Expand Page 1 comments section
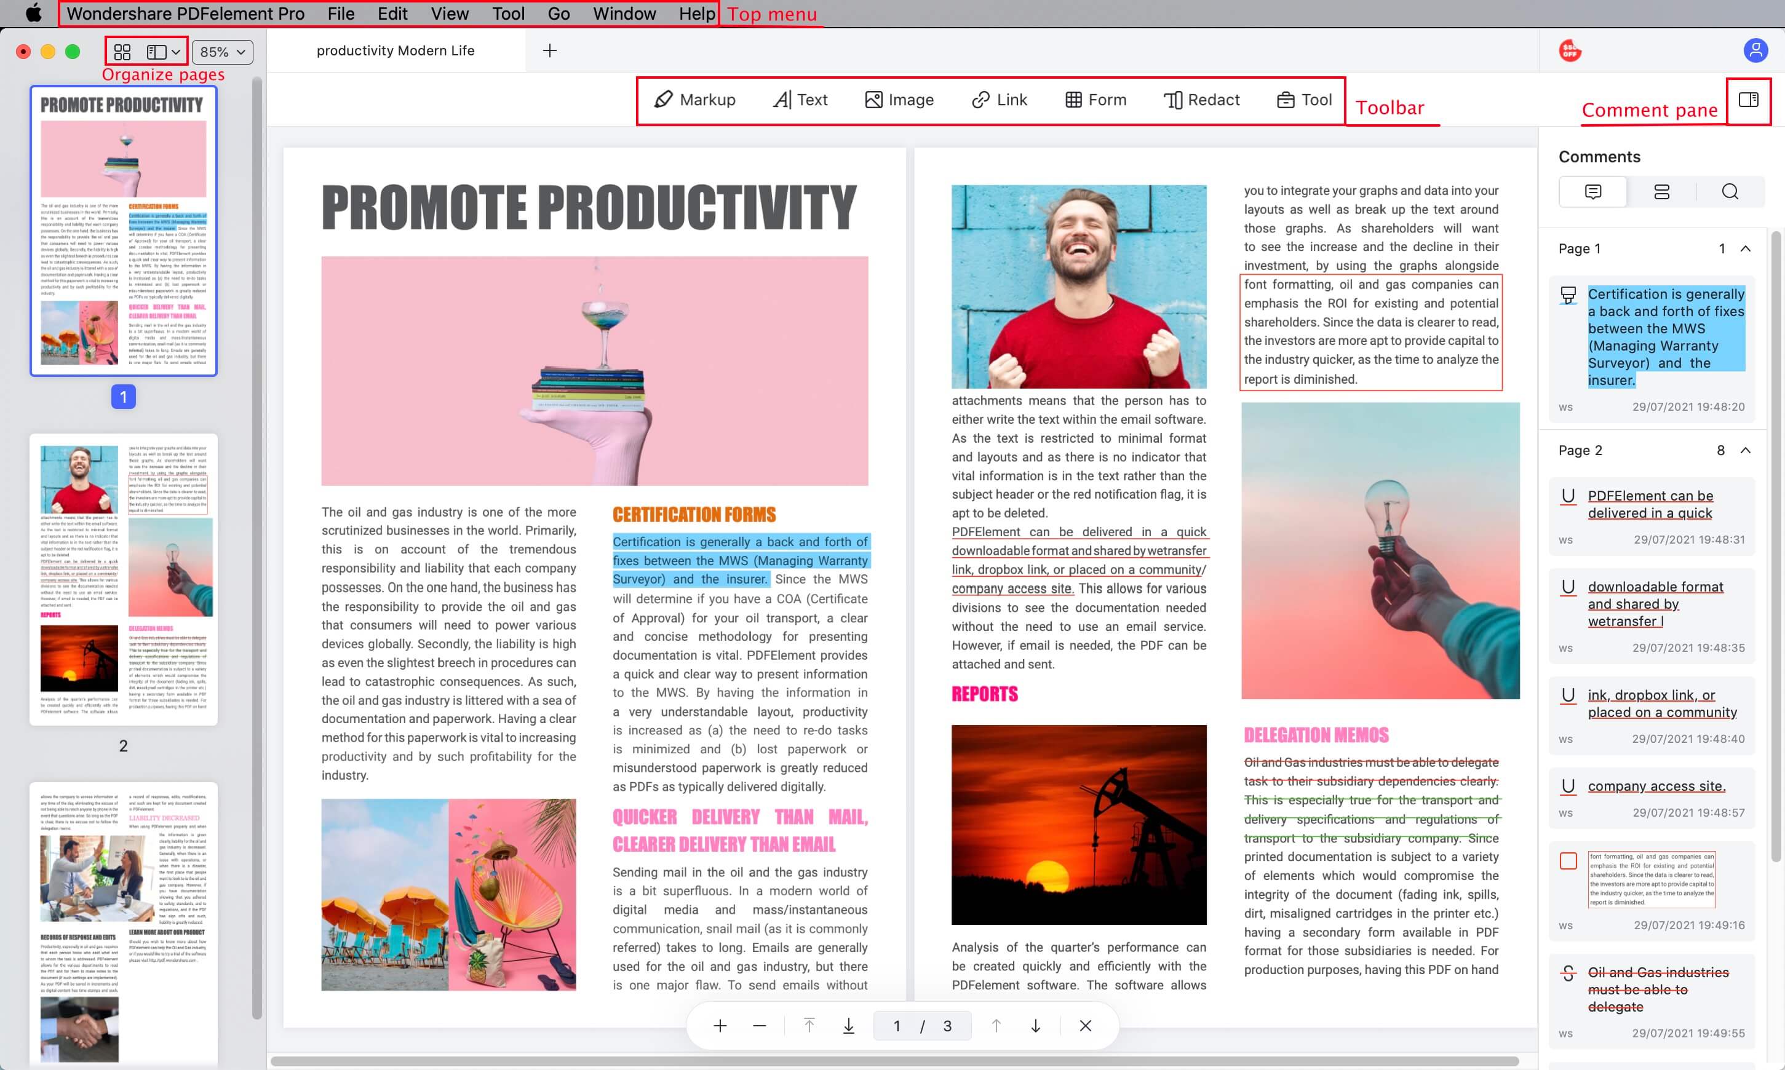 click(x=1747, y=247)
